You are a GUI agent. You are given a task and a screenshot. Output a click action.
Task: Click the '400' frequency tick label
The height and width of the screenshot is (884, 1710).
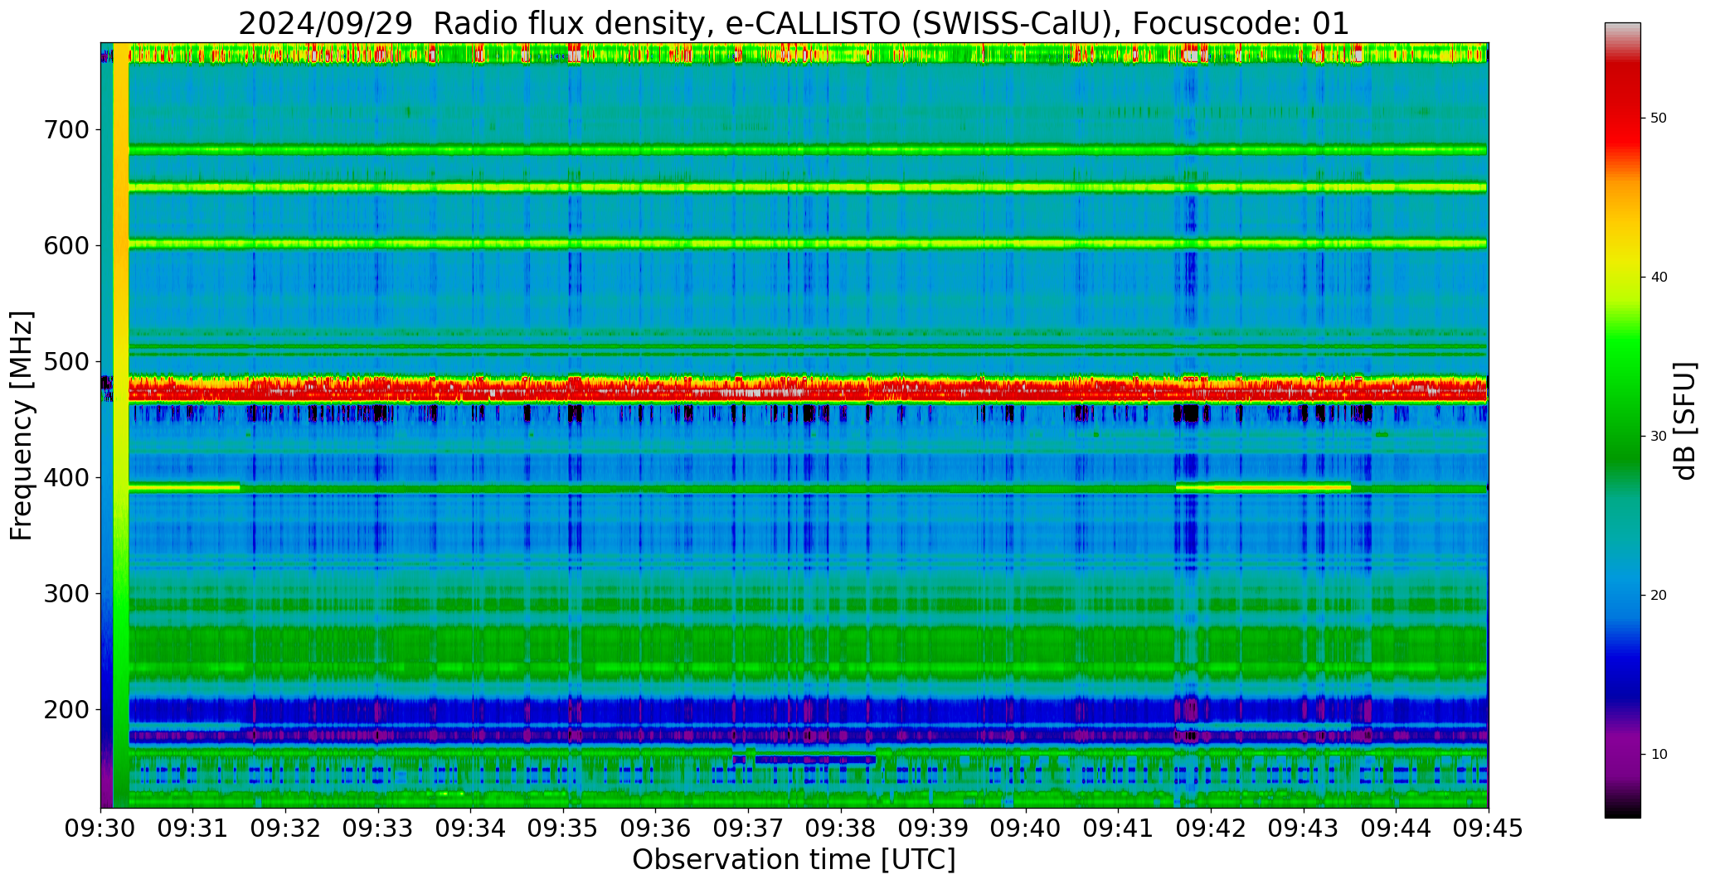point(66,478)
